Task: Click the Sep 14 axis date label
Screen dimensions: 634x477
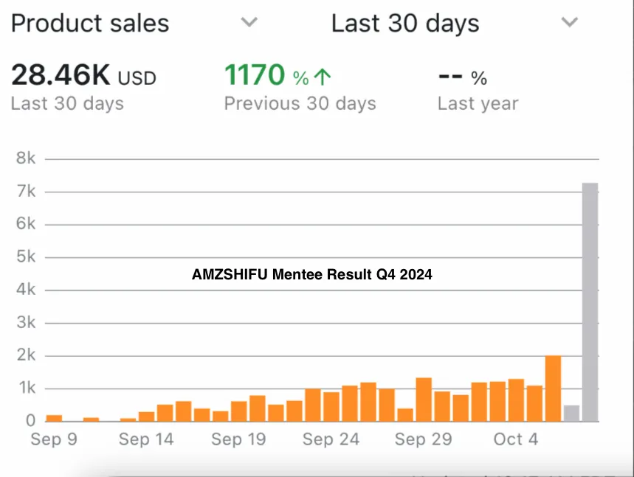Action: click(146, 439)
